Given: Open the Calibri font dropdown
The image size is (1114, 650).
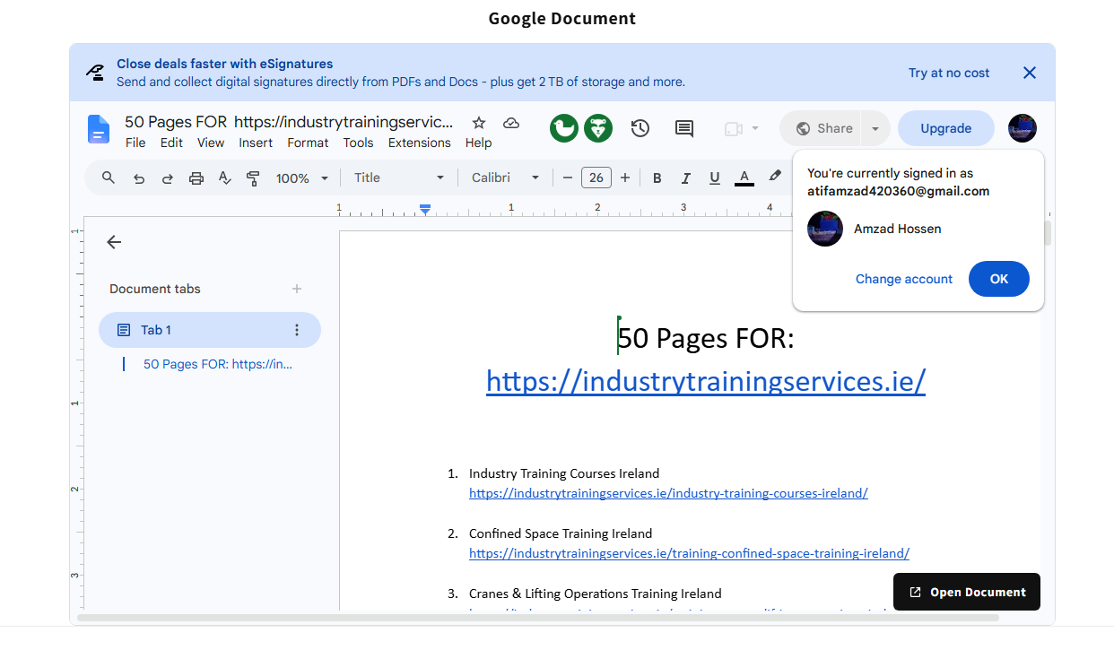Looking at the screenshot, I should pyautogui.click(x=506, y=178).
